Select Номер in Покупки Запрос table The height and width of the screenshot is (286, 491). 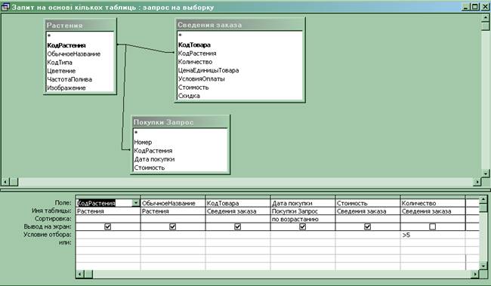(x=143, y=142)
